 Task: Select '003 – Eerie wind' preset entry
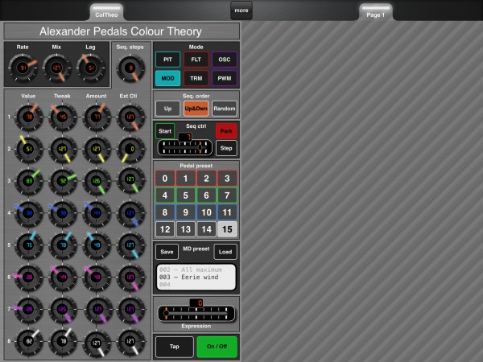click(189, 277)
